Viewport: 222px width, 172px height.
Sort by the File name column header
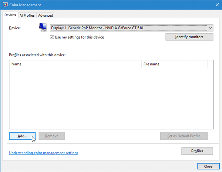pos(175,64)
